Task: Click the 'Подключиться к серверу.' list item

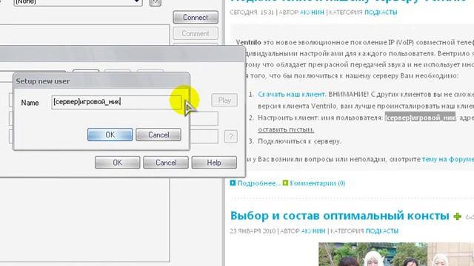Action: 299,141
